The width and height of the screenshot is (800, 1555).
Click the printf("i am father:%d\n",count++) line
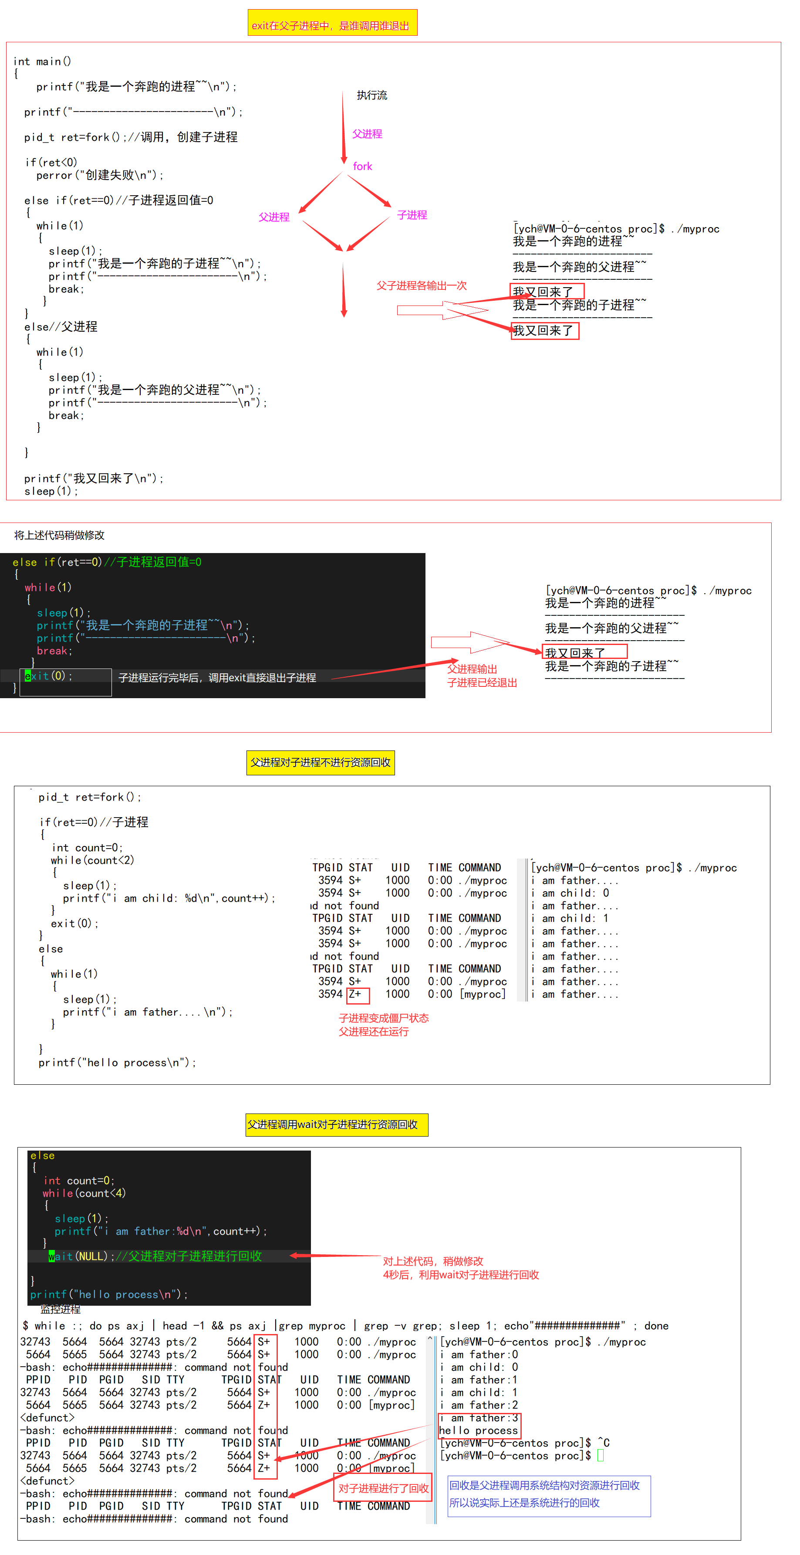pos(161,1231)
